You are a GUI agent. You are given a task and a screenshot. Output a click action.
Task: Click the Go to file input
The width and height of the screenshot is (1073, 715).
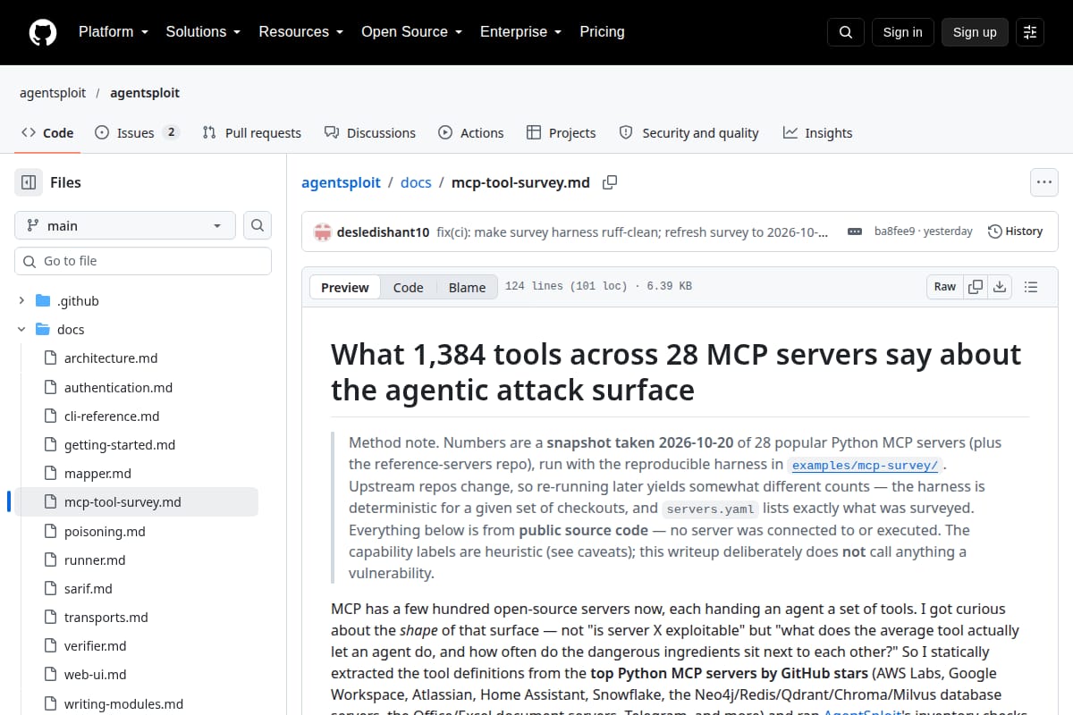point(143,261)
